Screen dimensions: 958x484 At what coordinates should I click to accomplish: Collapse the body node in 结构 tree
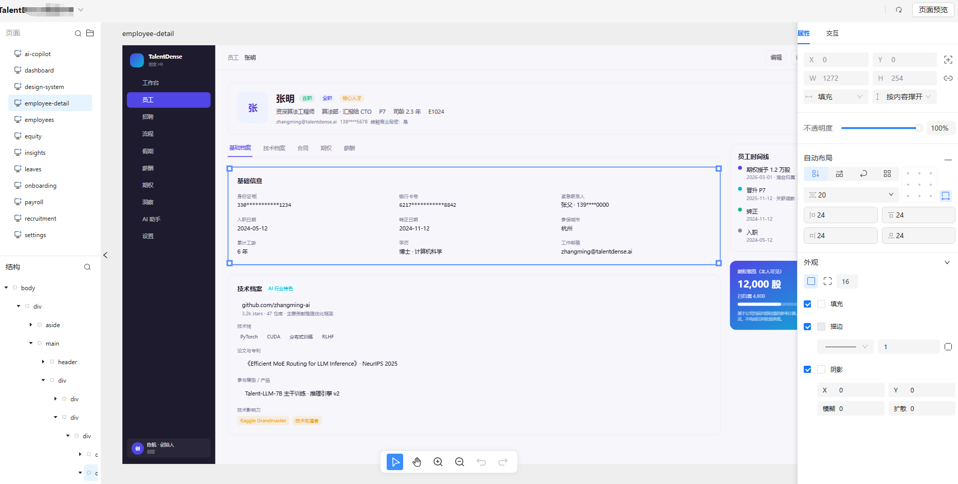6,288
